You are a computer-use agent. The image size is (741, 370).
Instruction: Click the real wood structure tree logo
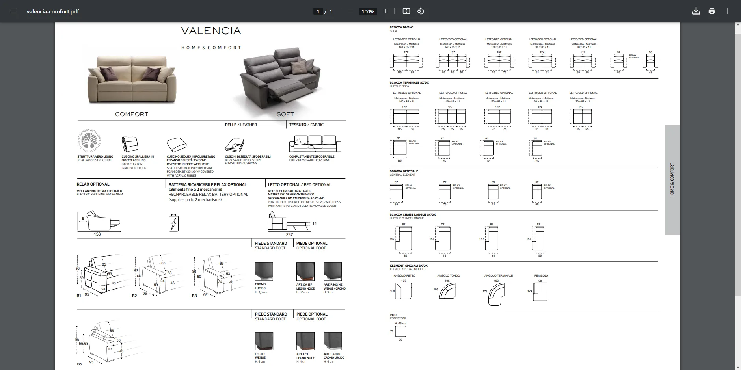(89, 141)
